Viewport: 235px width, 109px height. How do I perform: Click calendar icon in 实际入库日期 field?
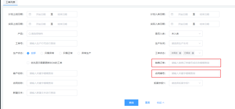[172, 24]
